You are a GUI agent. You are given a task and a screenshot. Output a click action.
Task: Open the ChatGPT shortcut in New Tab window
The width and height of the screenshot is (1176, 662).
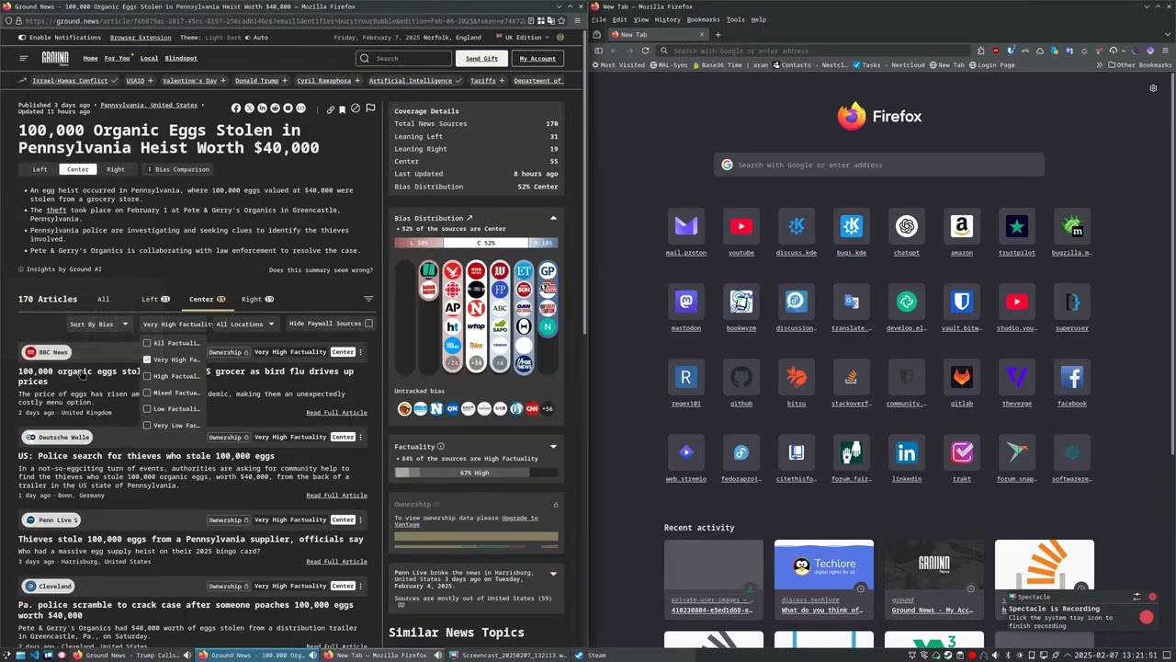pos(907,226)
